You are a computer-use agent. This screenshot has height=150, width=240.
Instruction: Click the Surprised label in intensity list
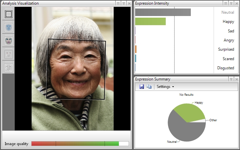(x=226, y=49)
